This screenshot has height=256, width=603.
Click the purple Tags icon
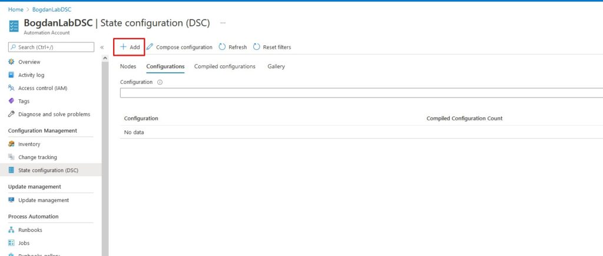tap(11, 101)
